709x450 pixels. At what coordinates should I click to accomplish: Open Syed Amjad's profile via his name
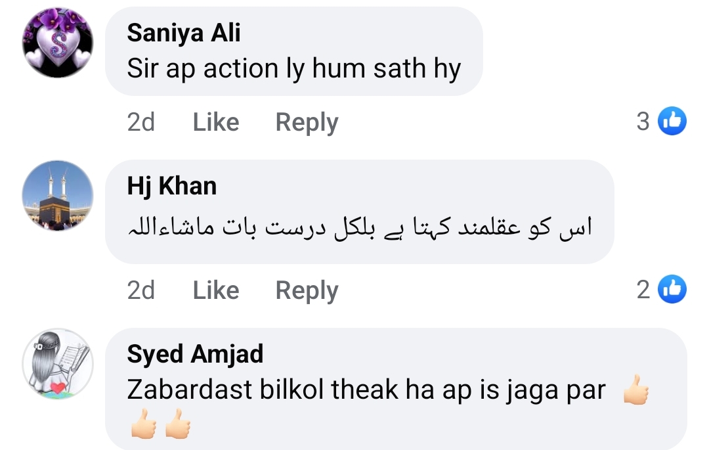195,355
